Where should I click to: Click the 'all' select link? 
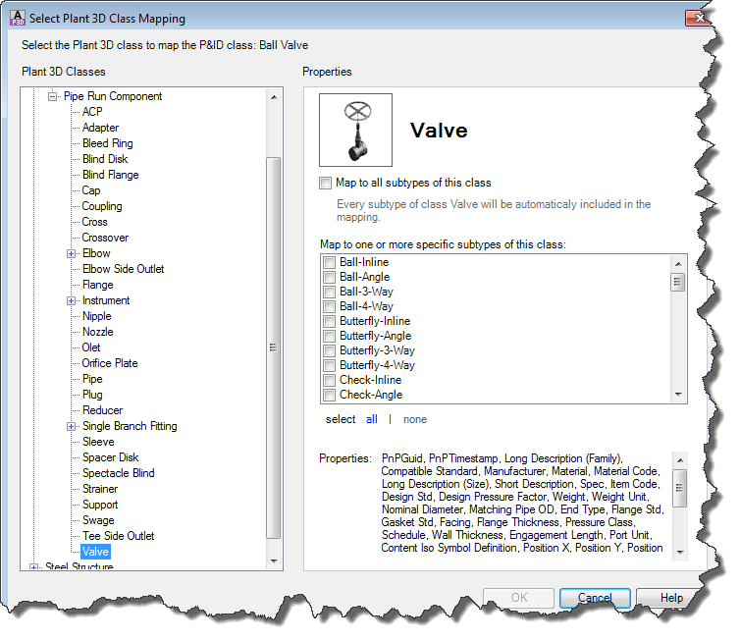(x=371, y=419)
